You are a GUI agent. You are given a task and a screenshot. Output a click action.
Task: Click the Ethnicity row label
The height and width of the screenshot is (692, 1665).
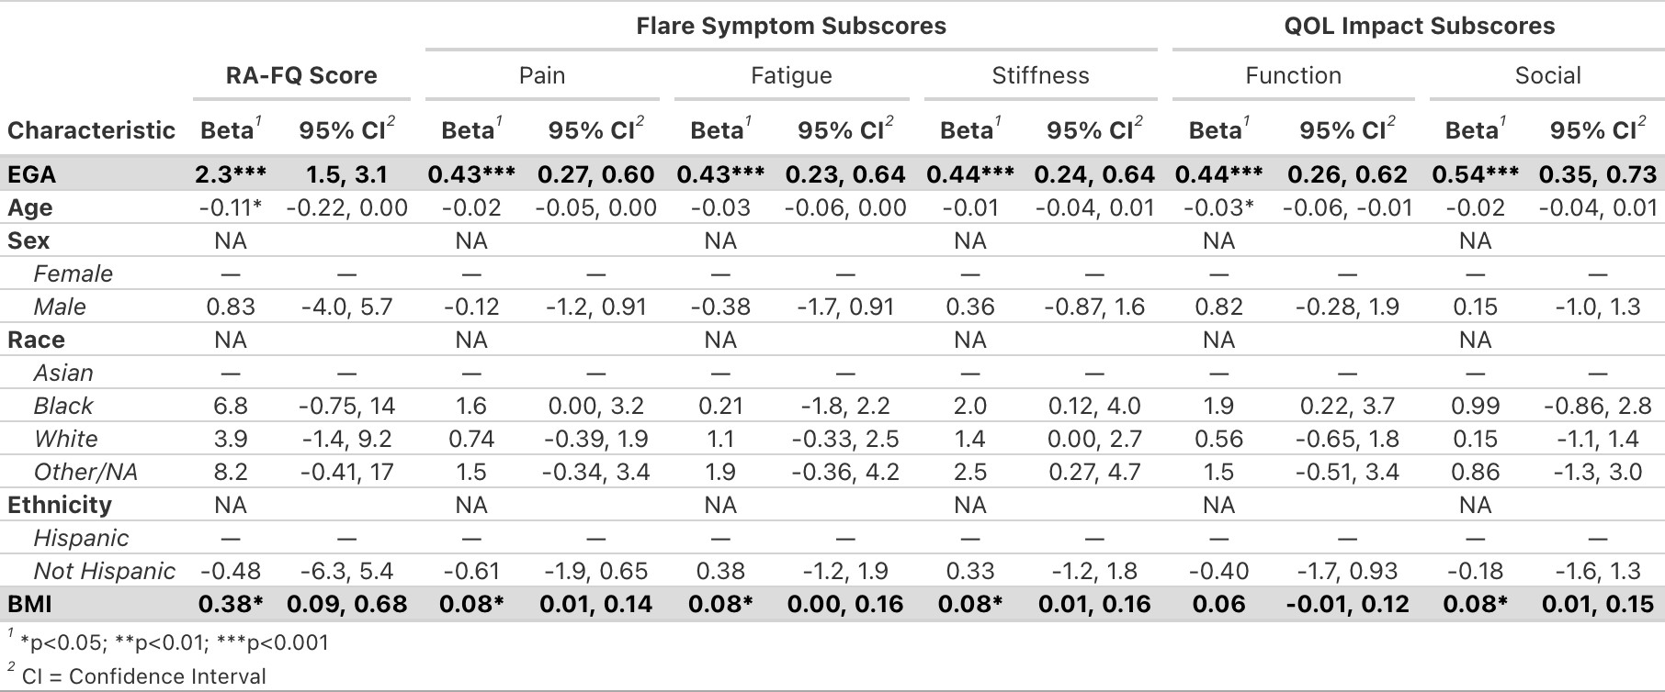60,505
